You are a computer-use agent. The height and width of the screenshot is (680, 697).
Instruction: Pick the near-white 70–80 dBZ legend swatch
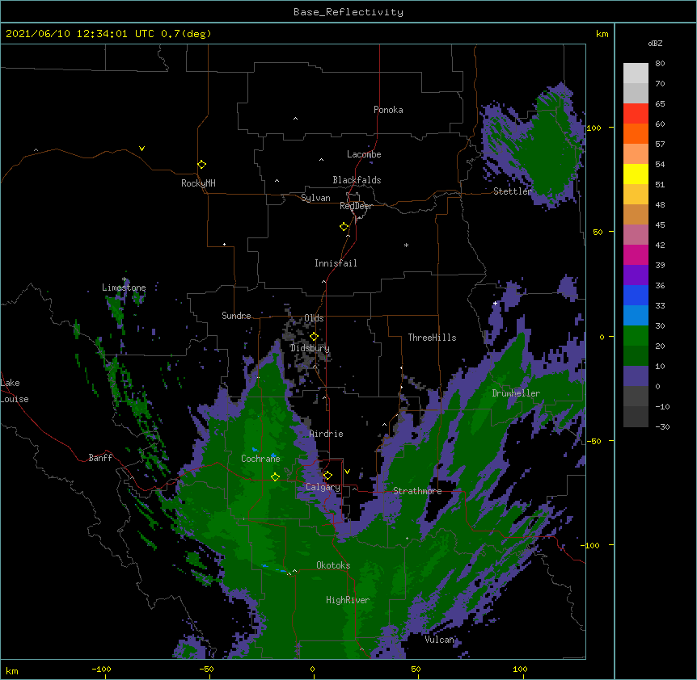(636, 73)
